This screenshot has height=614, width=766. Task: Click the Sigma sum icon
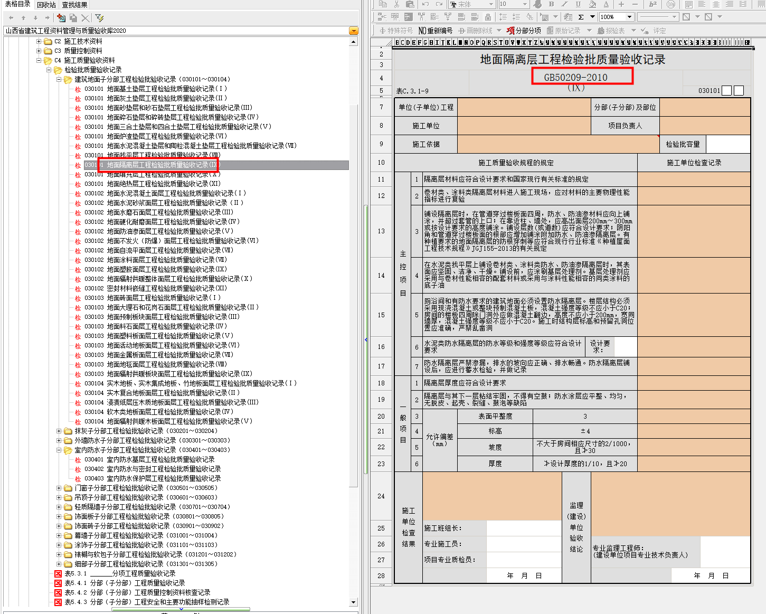pos(581,17)
